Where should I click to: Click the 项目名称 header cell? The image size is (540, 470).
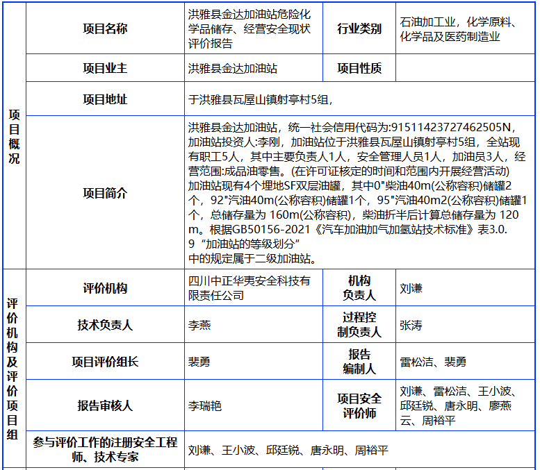pyautogui.click(x=105, y=28)
